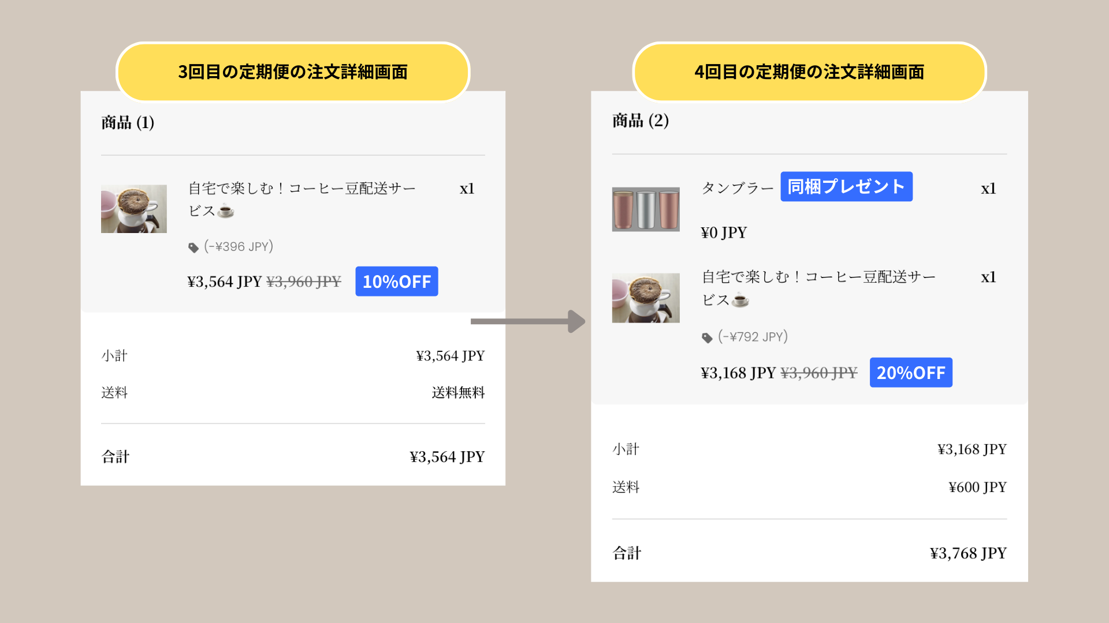Click the struck-through ¥3,960 JPY price in the 3回目 panel
Screen dimensions: 1109x623
click(x=304, y=282)
